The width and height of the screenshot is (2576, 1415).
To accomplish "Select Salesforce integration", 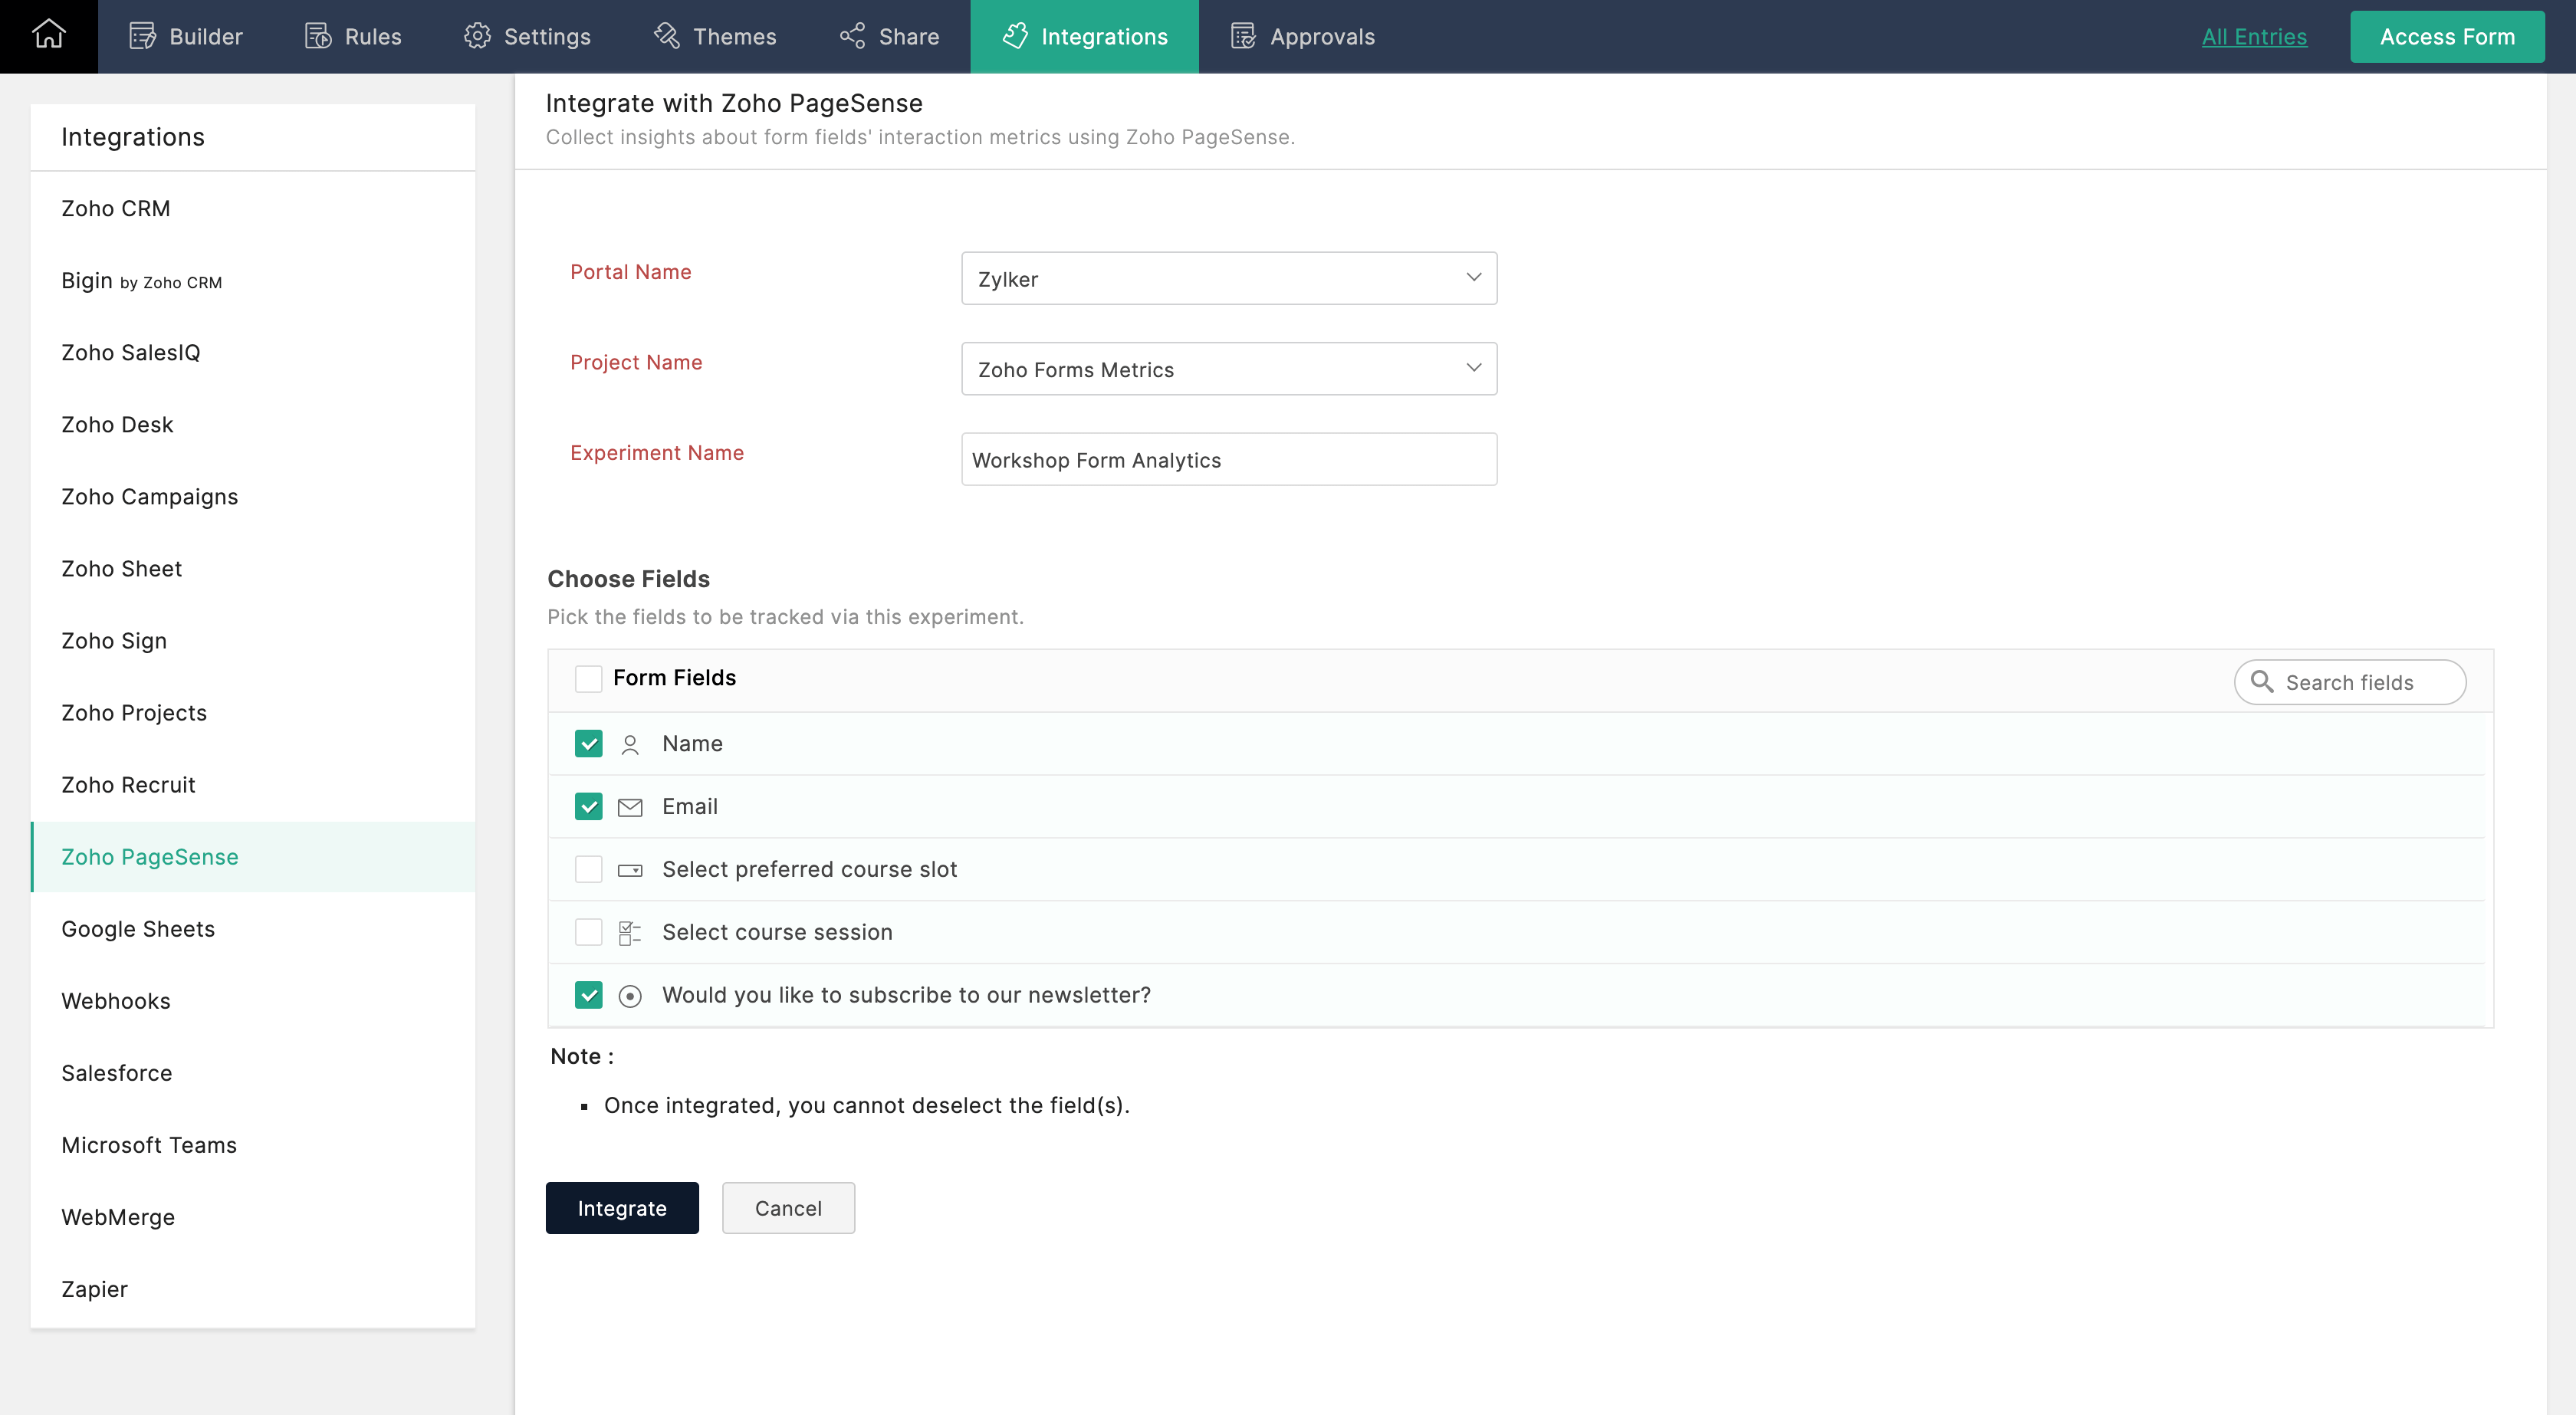I will [x=253, y=1073].
